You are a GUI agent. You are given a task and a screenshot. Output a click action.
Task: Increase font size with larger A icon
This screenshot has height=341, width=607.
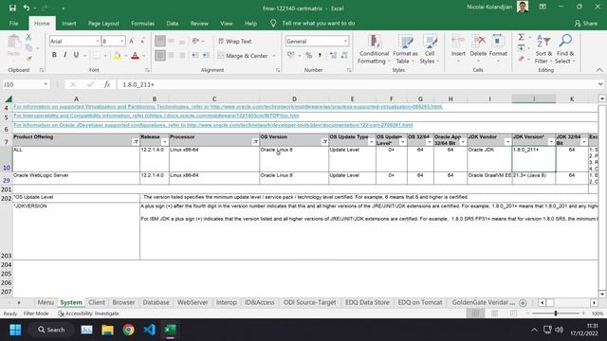pos(131,41)
